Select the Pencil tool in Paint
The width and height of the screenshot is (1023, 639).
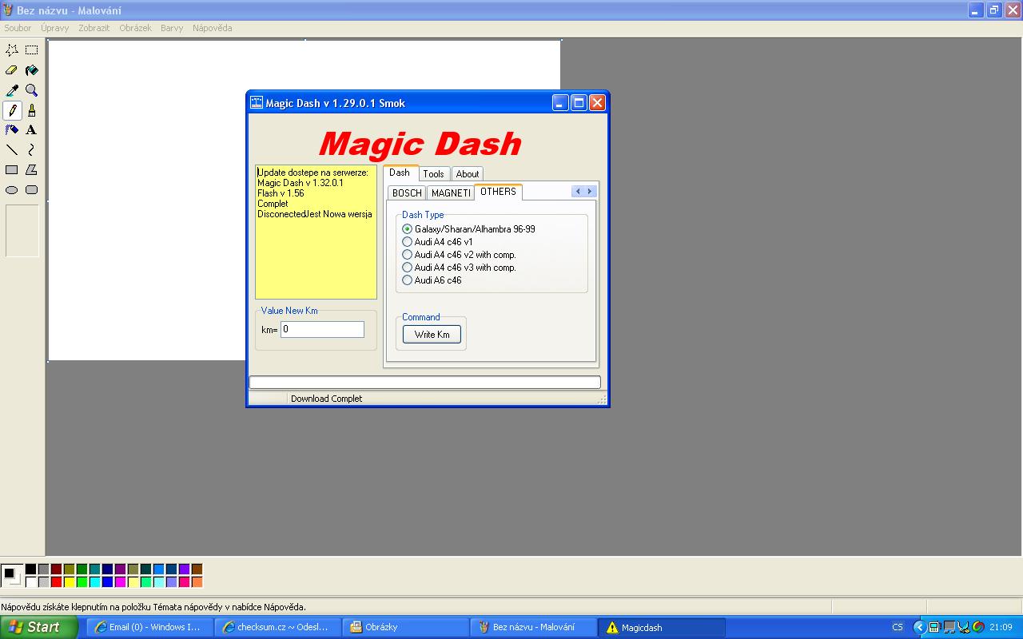(x=12, y=110)
